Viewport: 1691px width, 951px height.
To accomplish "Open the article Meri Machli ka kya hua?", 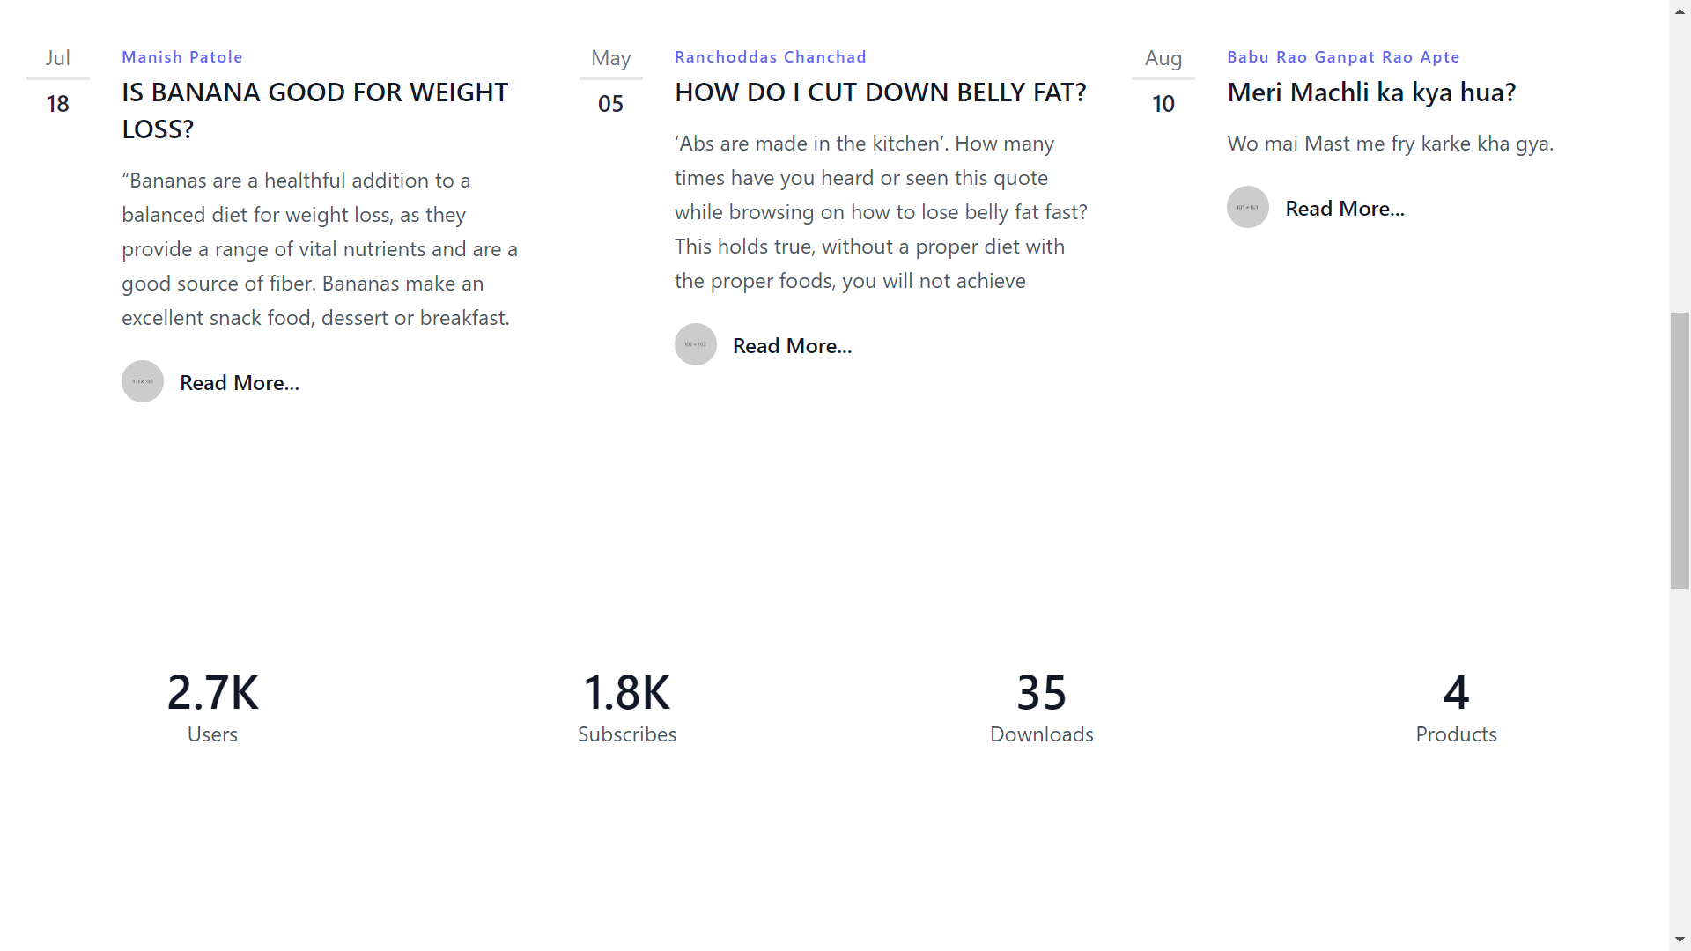I will [x=1371, y=92].
